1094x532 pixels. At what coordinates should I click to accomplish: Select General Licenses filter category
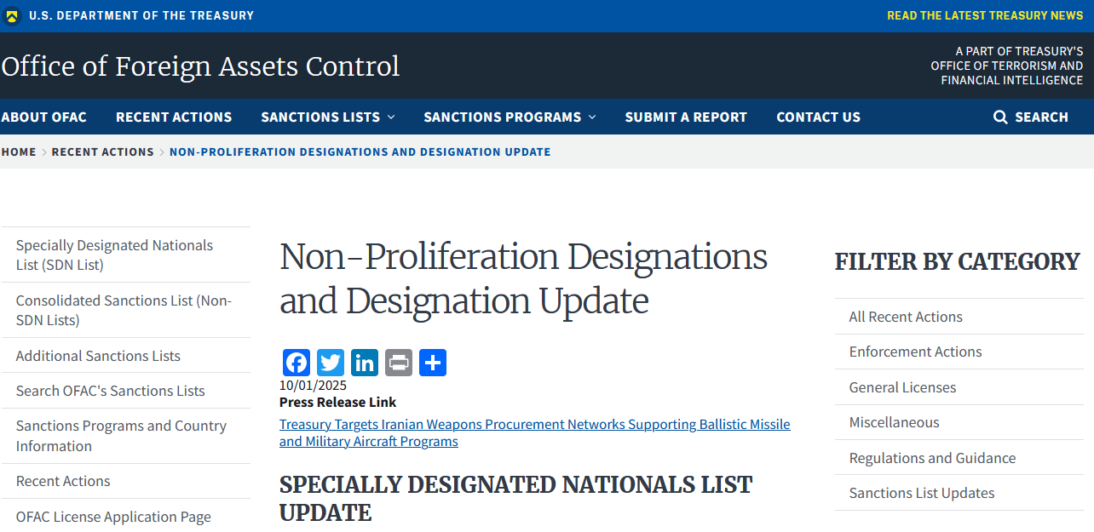(x=902, y=387)
